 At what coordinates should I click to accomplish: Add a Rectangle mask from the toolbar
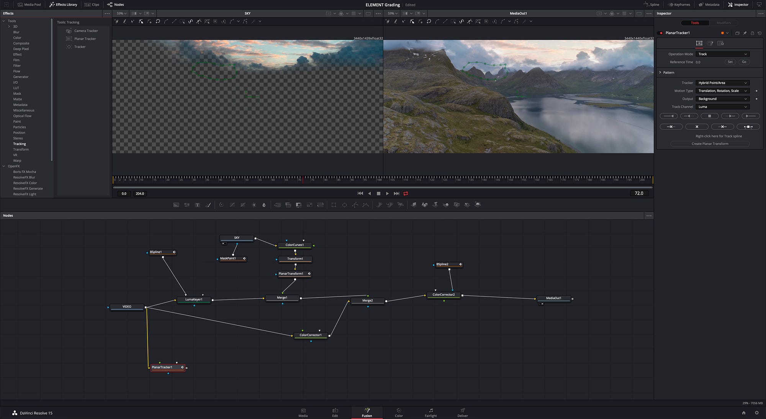(x=334, y=205)
